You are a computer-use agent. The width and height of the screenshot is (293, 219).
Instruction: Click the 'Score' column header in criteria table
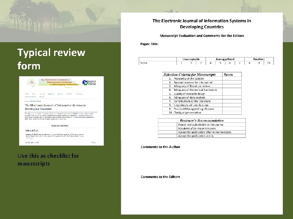tap(232, 75)
